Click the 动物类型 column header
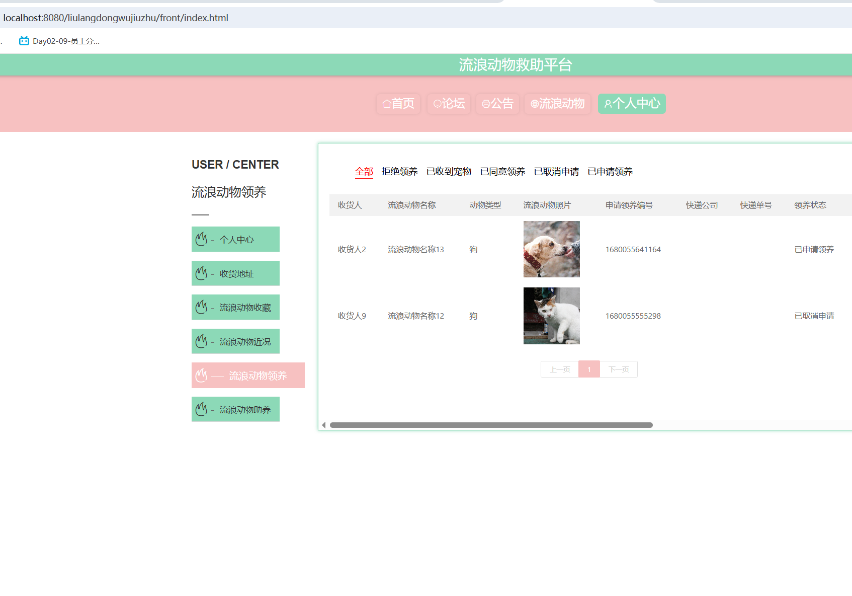The image size is (852, 596). [x=485, y=205]
